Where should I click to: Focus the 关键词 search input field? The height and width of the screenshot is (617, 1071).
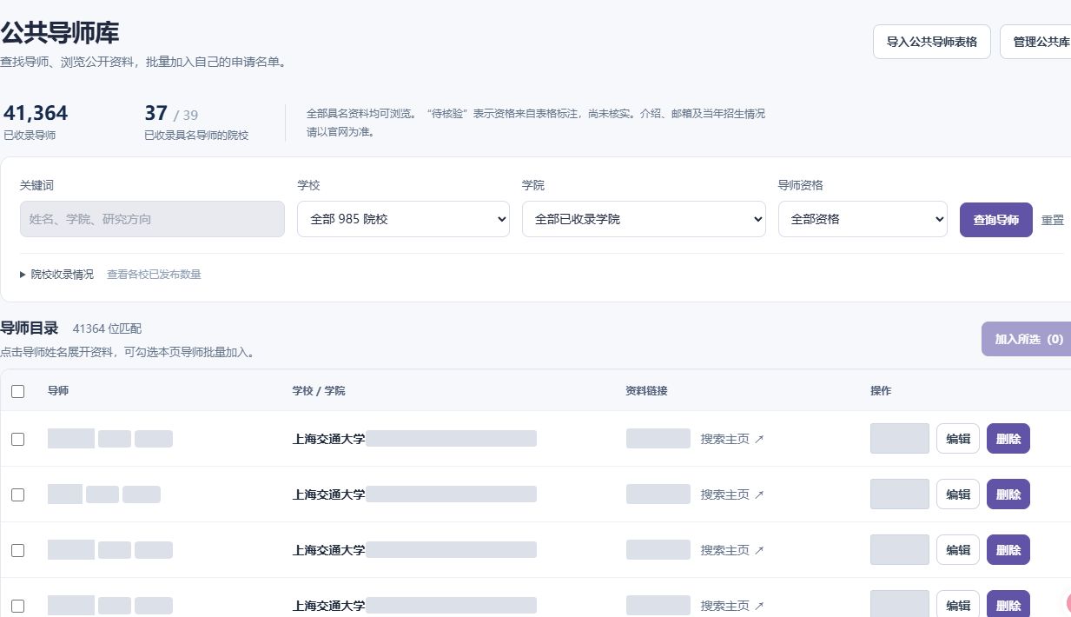(152, 219)
